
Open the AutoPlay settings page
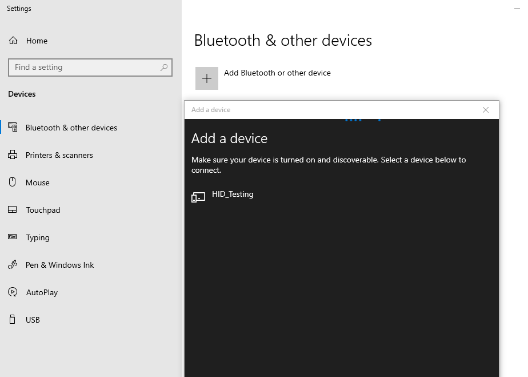(x=42, y=292)
